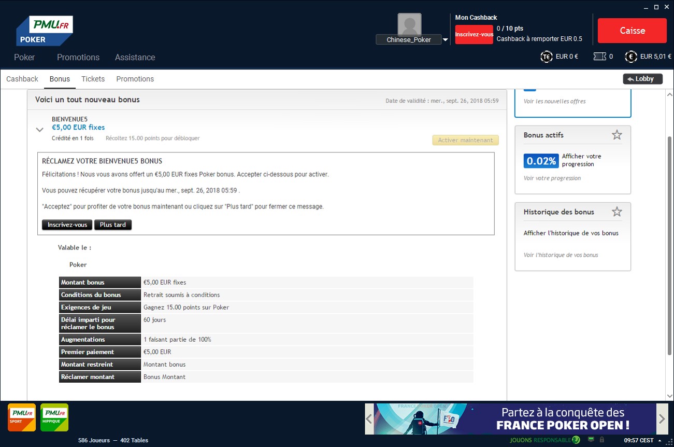Click the Réclamer montant row header
674x447 pixels.
100,376
